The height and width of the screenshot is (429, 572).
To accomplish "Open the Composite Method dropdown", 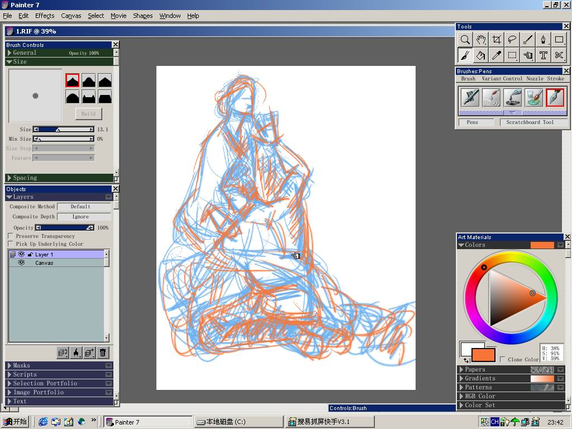I will [x=84, y=207].
